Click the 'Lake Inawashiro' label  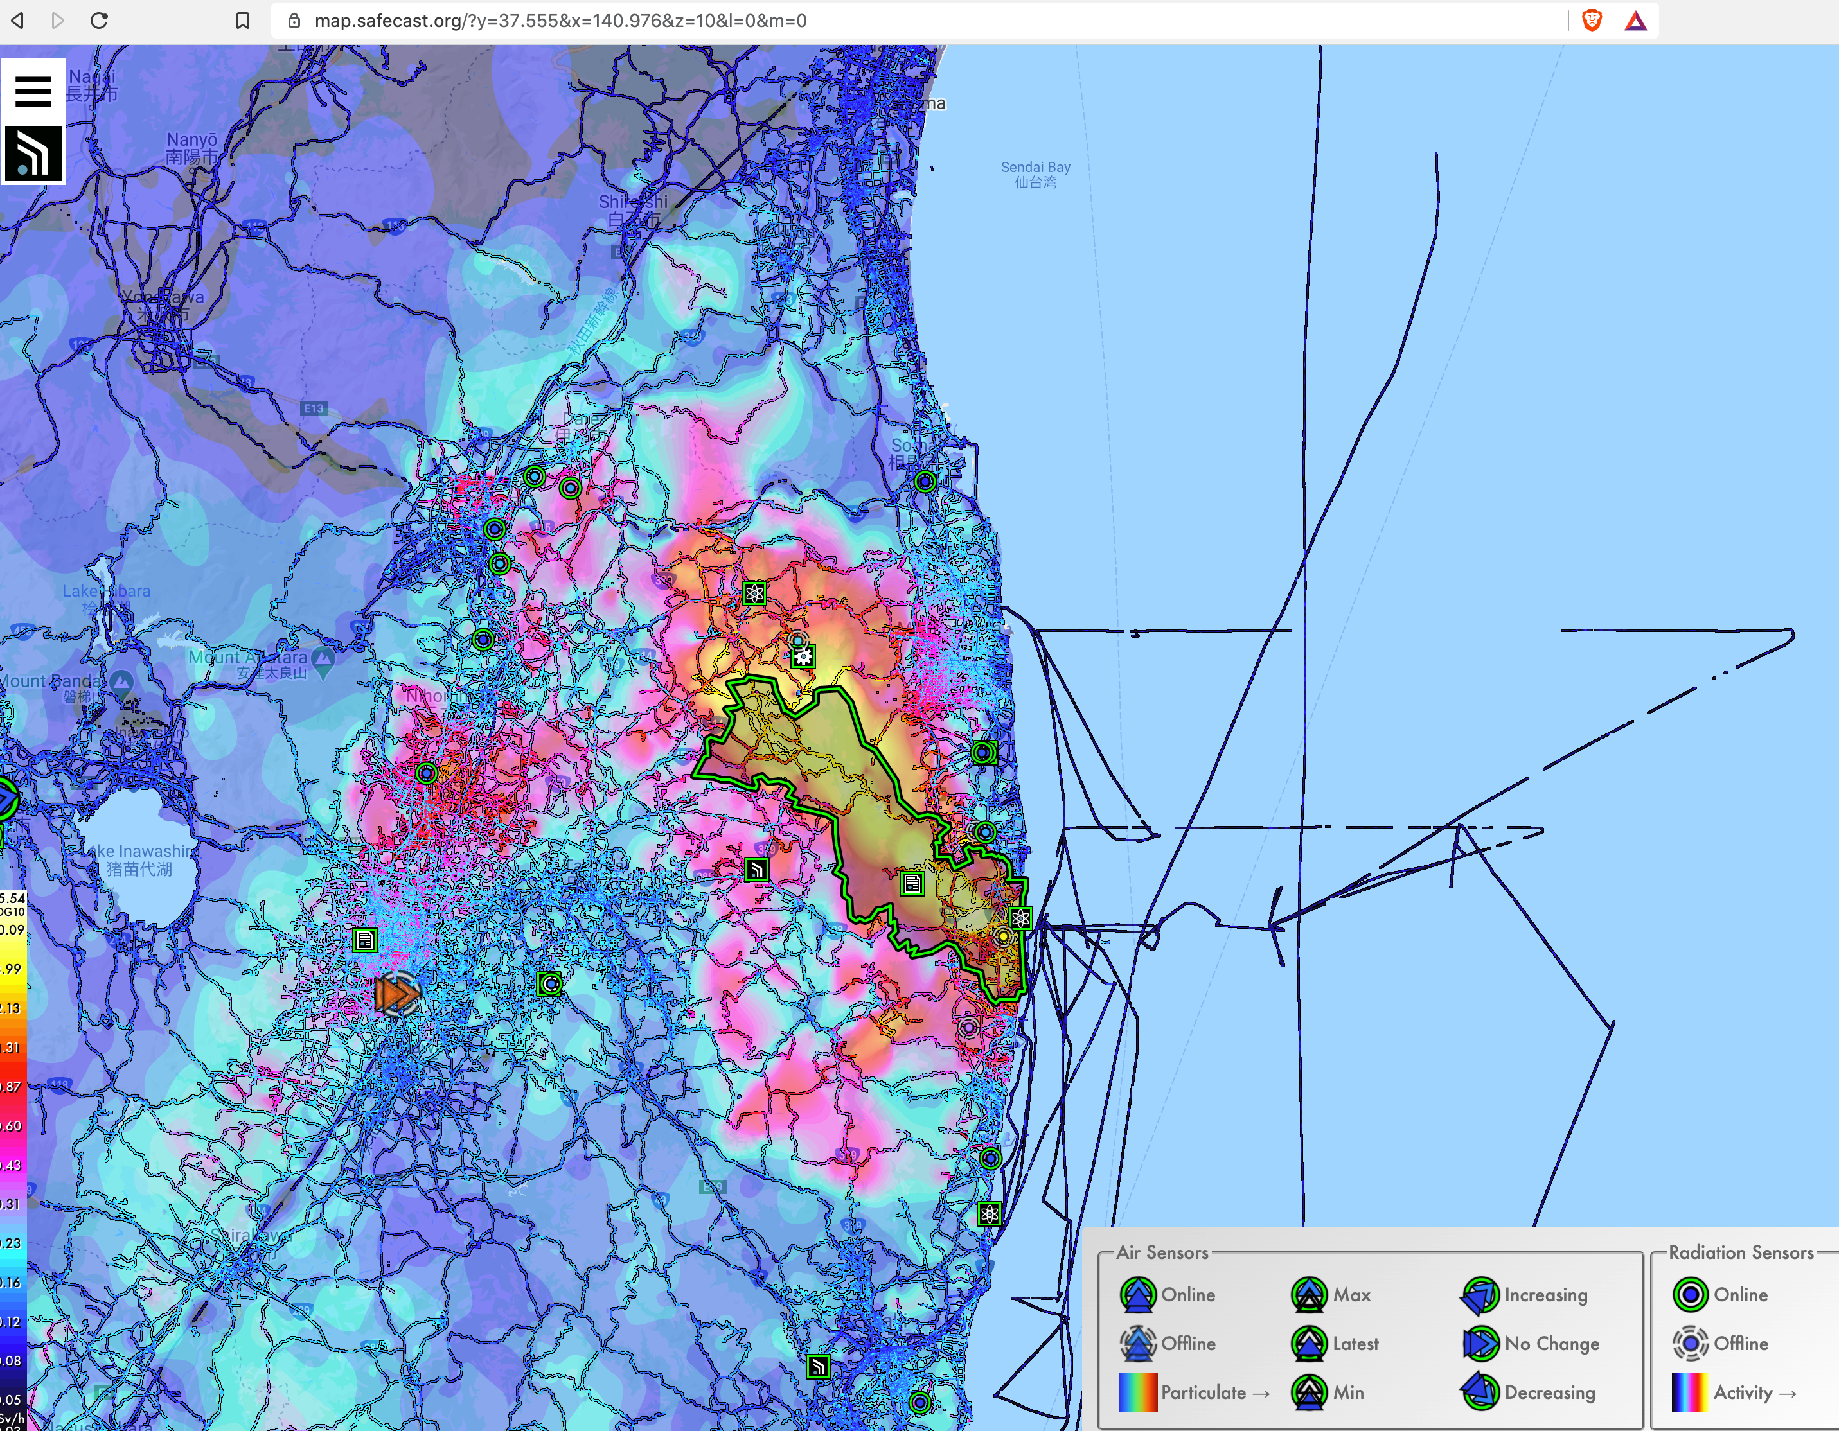[x=140, y=859]
